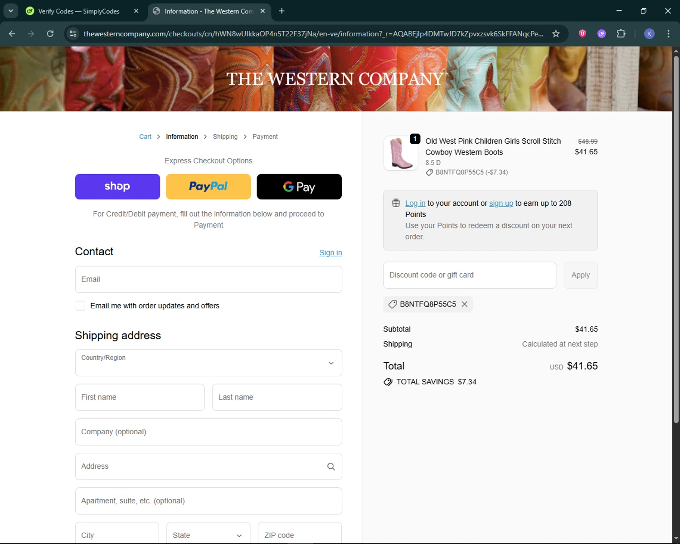
Task: View site information icon in address bar
Action: pyautogui.click(x=73, y=34)
